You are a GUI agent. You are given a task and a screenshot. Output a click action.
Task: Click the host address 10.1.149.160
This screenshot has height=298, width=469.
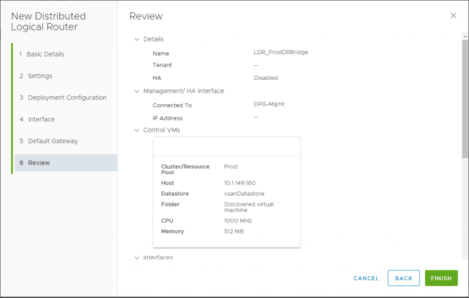[240, 183]
